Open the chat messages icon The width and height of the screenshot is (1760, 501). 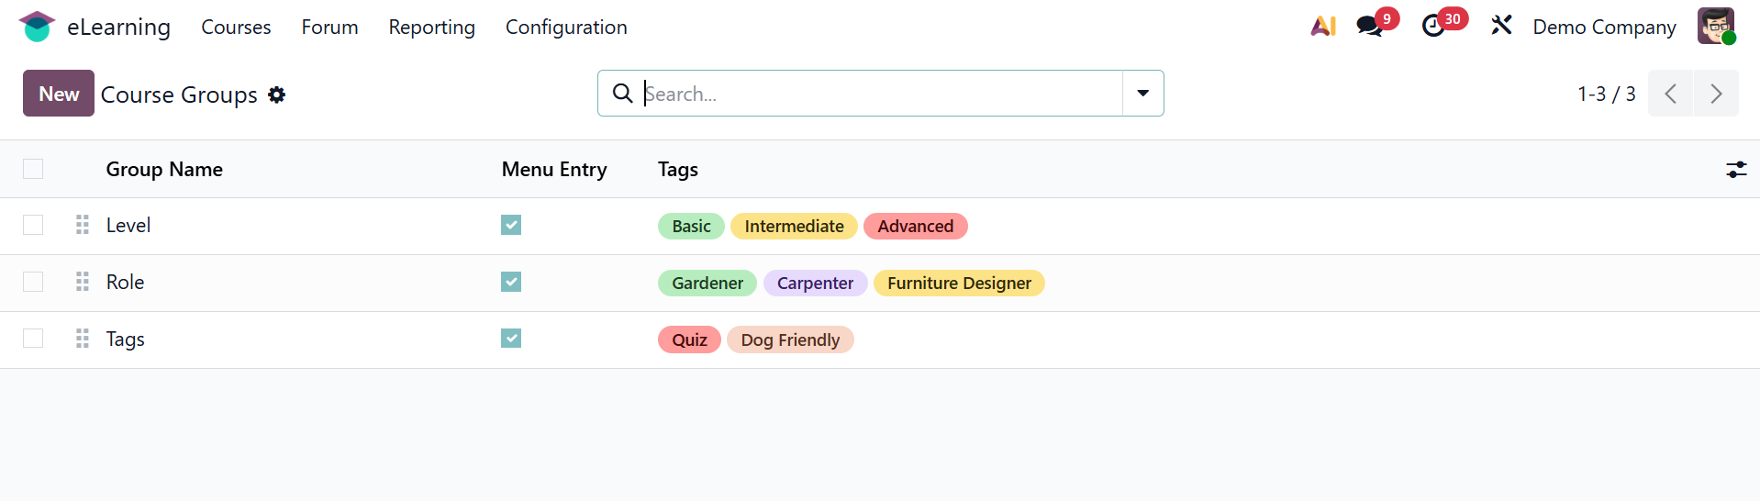[x=1370, y=27]
